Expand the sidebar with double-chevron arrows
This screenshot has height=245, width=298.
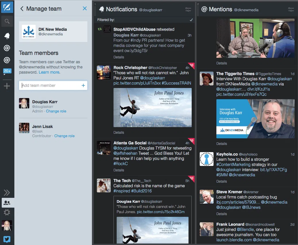7,193
